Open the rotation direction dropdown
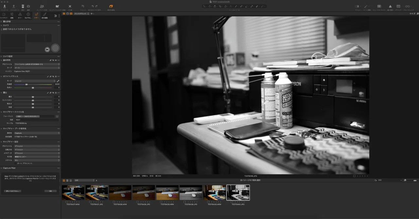The image size is (419, 219). 37,149
